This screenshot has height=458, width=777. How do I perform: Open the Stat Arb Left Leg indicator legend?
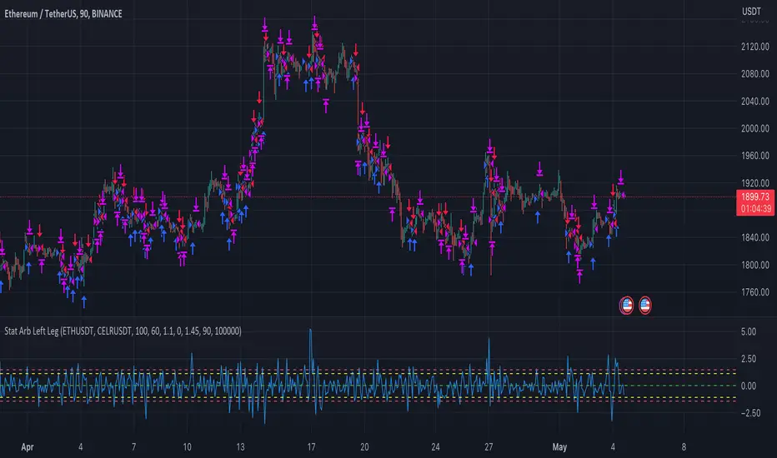[x=123, y=331]
